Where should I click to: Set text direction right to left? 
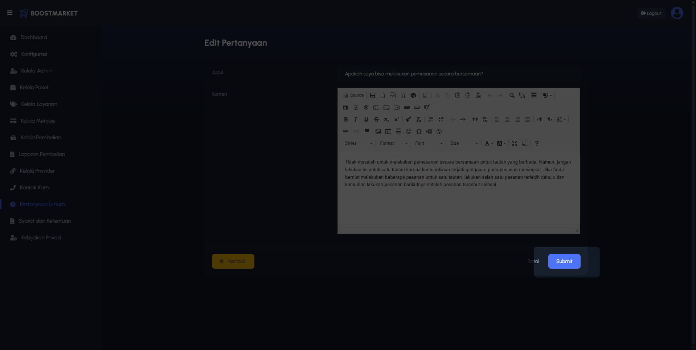coord(550,119)
